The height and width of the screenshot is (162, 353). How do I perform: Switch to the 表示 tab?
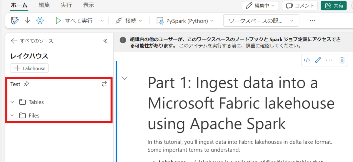89,5
